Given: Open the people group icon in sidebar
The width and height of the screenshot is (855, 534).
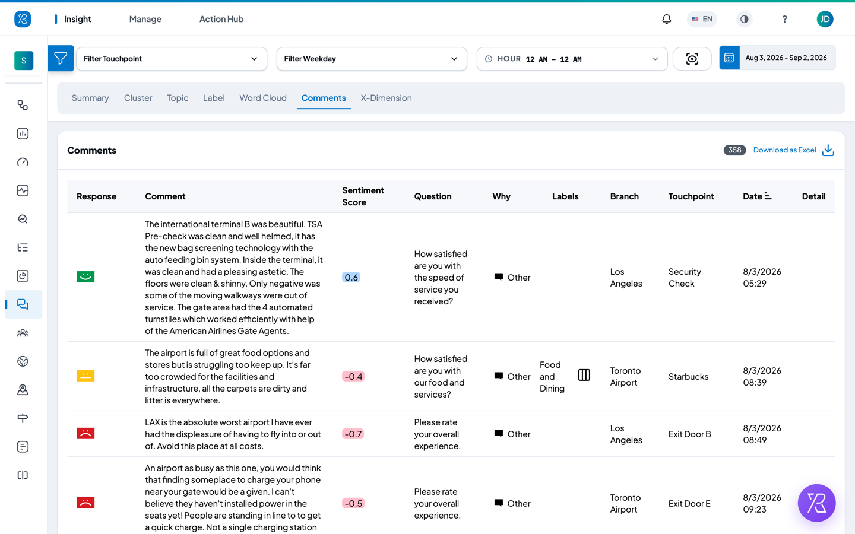Looking at the screenshot, I should [23, 333].
